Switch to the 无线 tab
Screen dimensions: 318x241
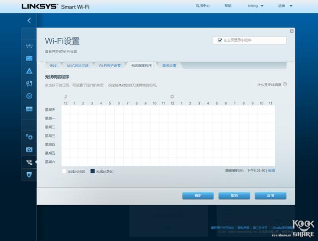pyautogui.click(x=53, y=65)
